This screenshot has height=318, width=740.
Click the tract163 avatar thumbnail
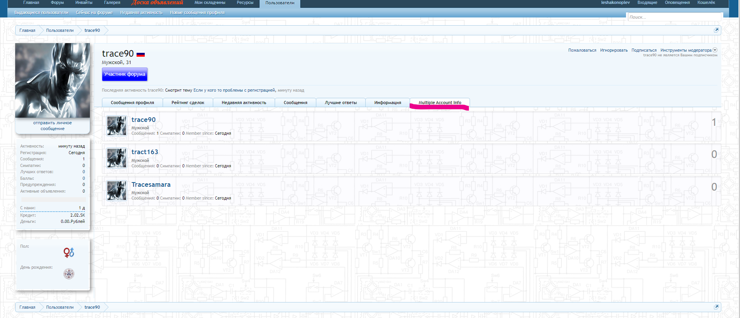pyautogui.click(x=117, y=158)
